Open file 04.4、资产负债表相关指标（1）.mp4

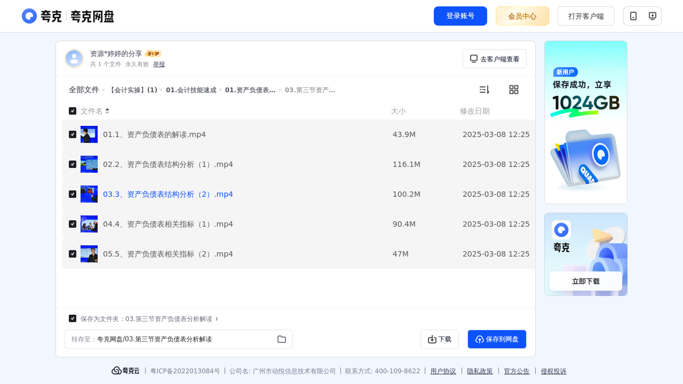[x=168, y=224]
